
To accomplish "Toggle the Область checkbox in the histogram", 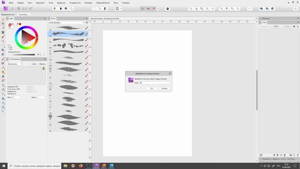I will (x=38, y=64).
